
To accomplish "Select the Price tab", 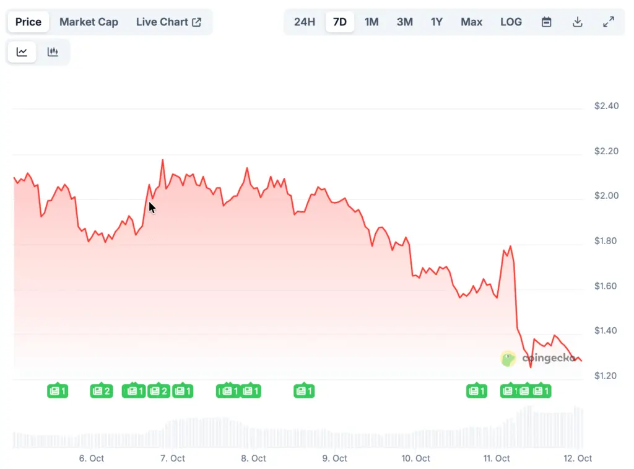I will (x=28, y=22).
